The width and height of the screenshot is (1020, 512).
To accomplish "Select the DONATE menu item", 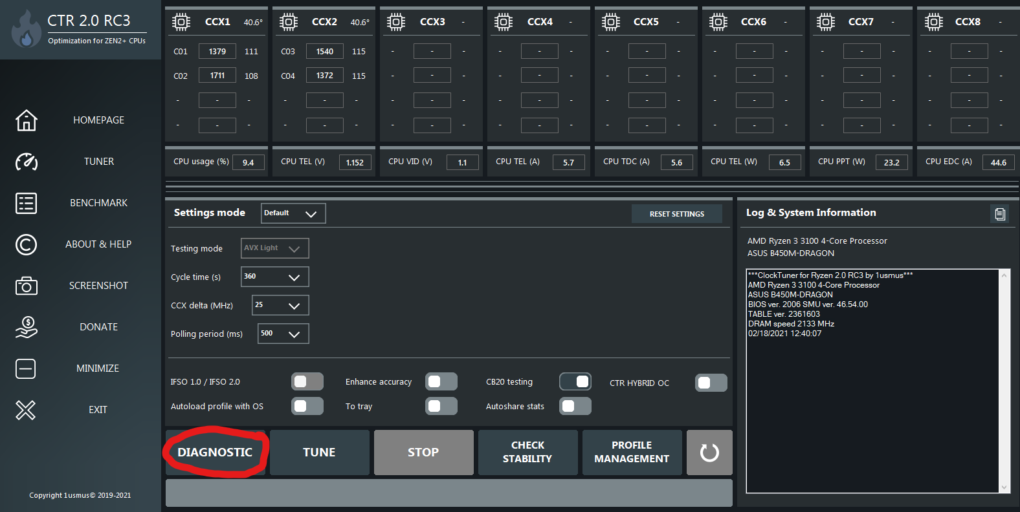I will point(98,327).
